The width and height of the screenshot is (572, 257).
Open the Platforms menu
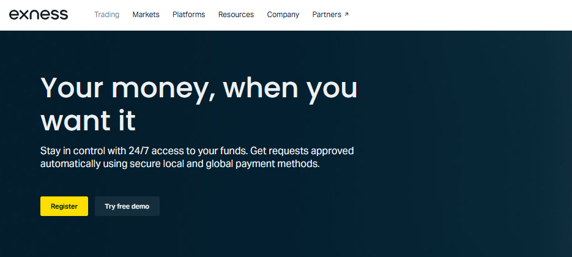pyautogui.click(x=188, y=15)
